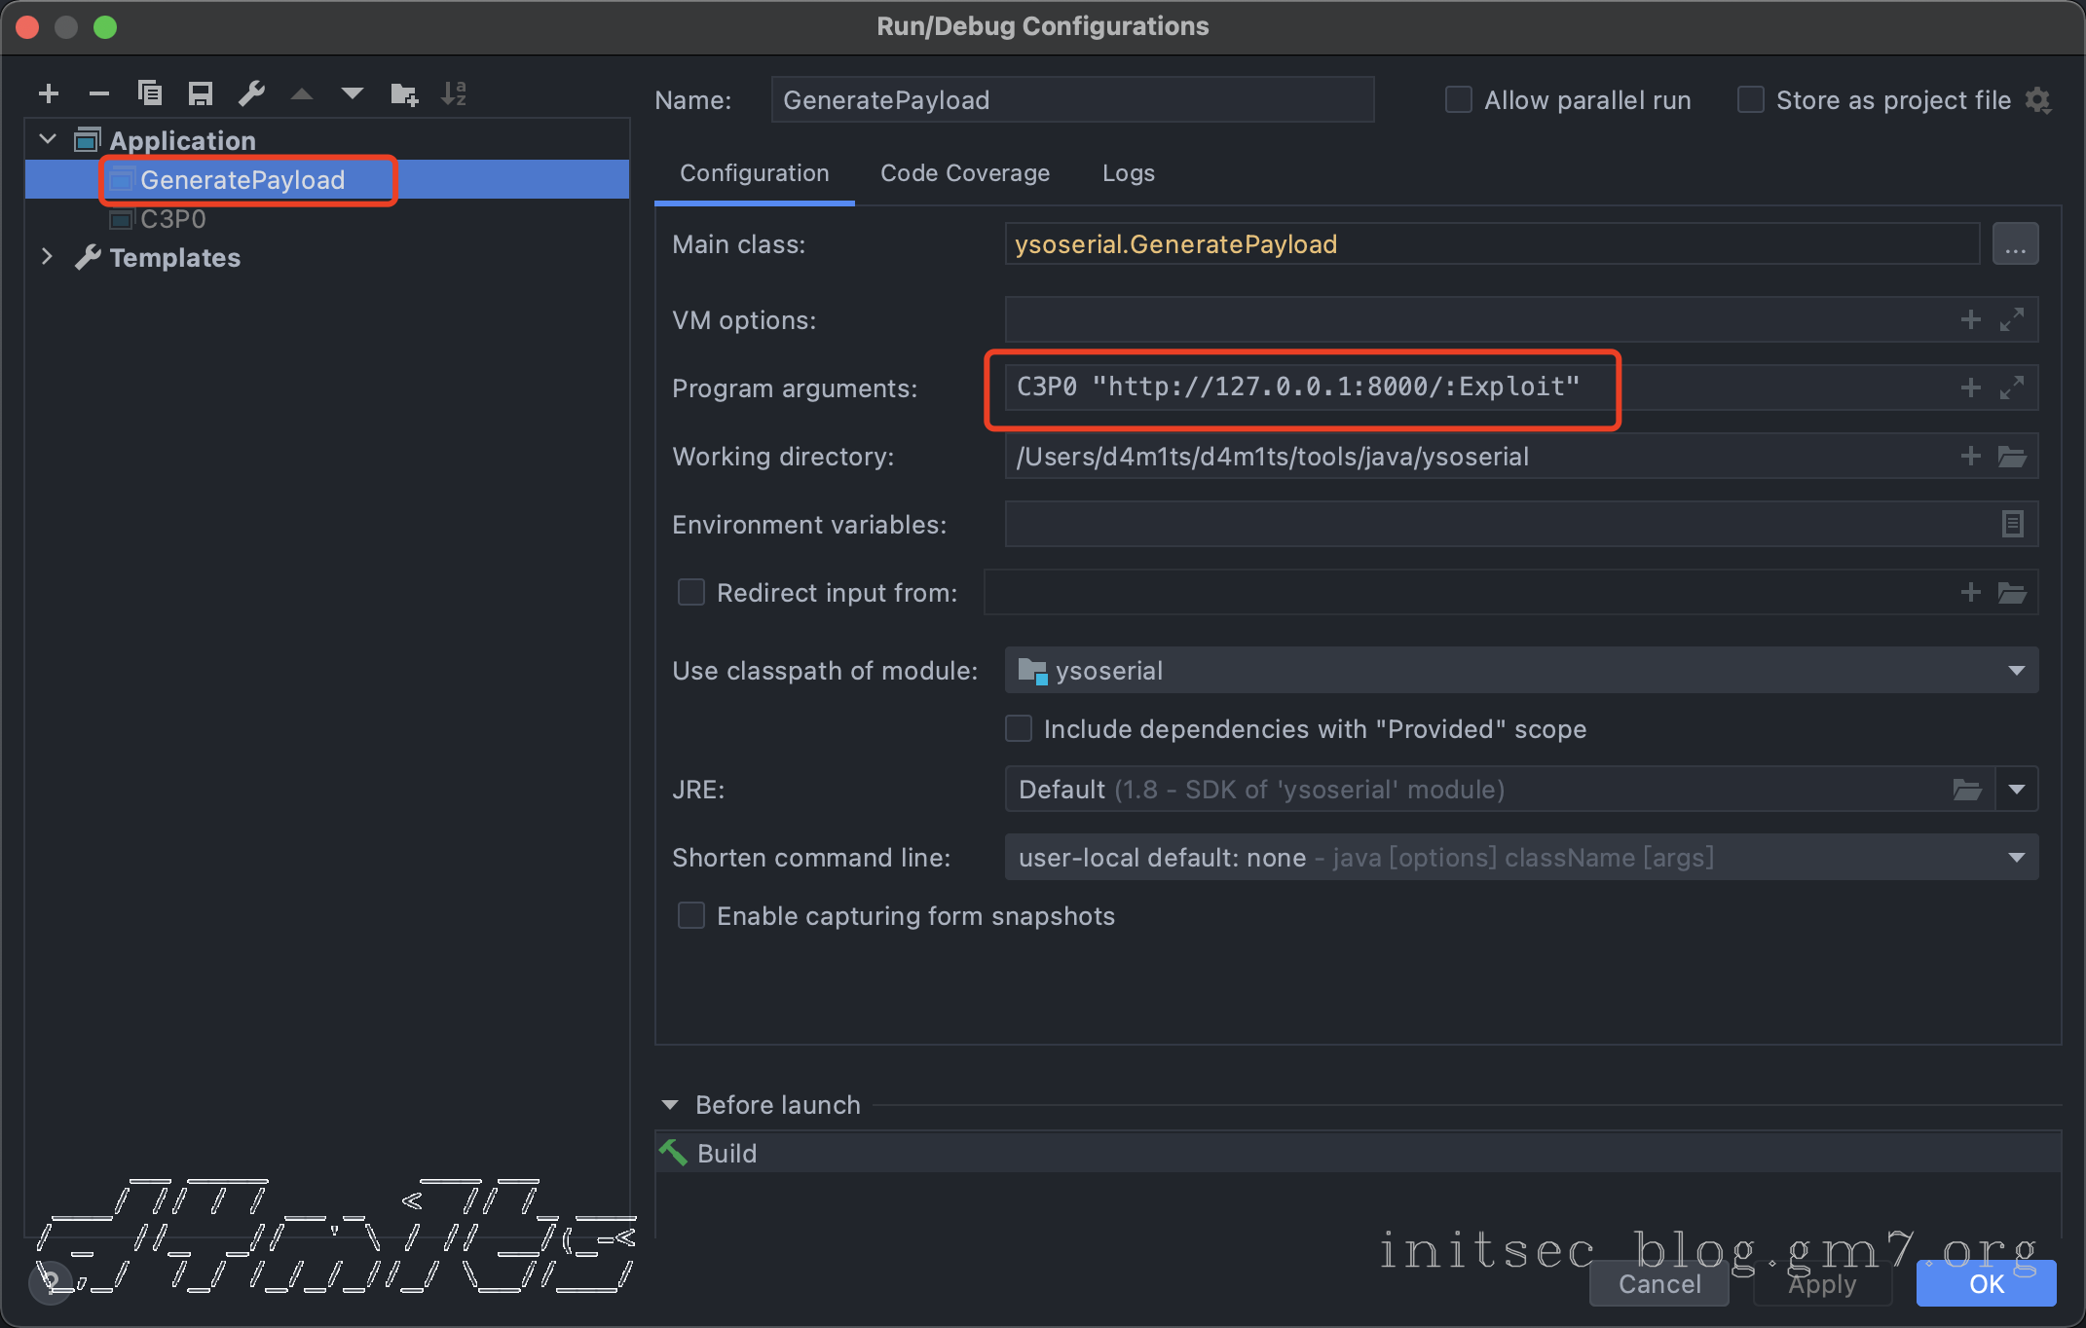Click the Create New Folder icon
Screen dimensions: 2086x1328
pos(403,93)
